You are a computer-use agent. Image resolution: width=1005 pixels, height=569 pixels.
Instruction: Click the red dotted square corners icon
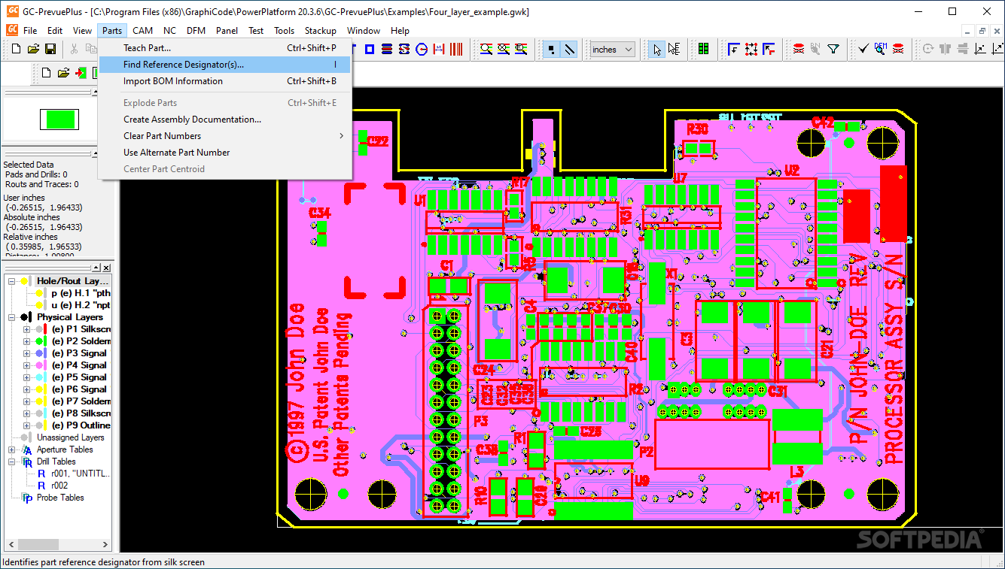[x=751, y=50]
